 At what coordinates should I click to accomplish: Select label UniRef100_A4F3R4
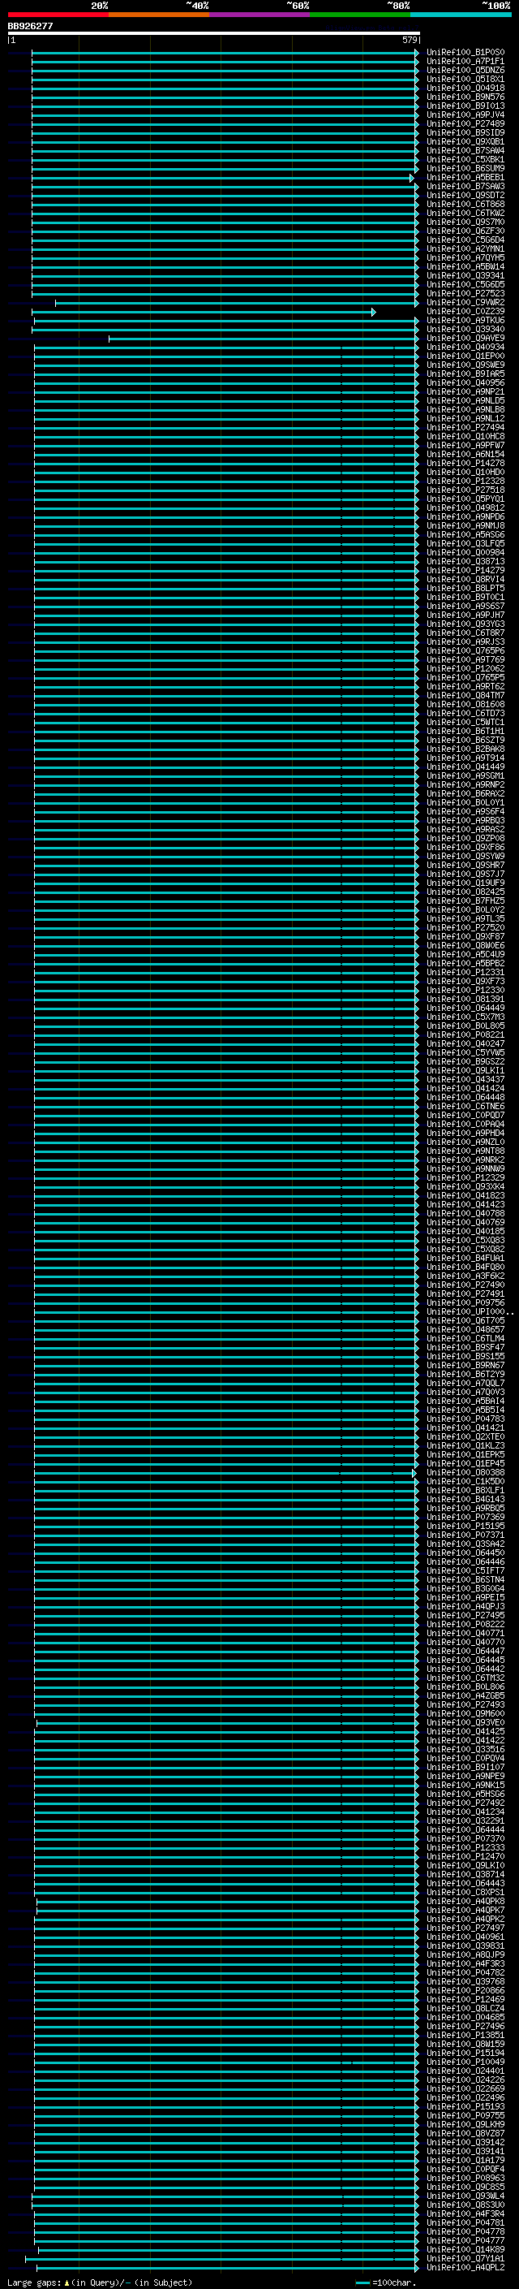465,2213
